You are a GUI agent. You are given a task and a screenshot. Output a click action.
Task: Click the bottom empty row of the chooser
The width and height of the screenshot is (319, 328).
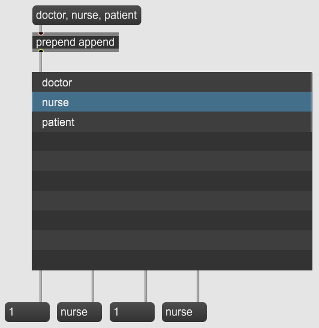(171, 260)
